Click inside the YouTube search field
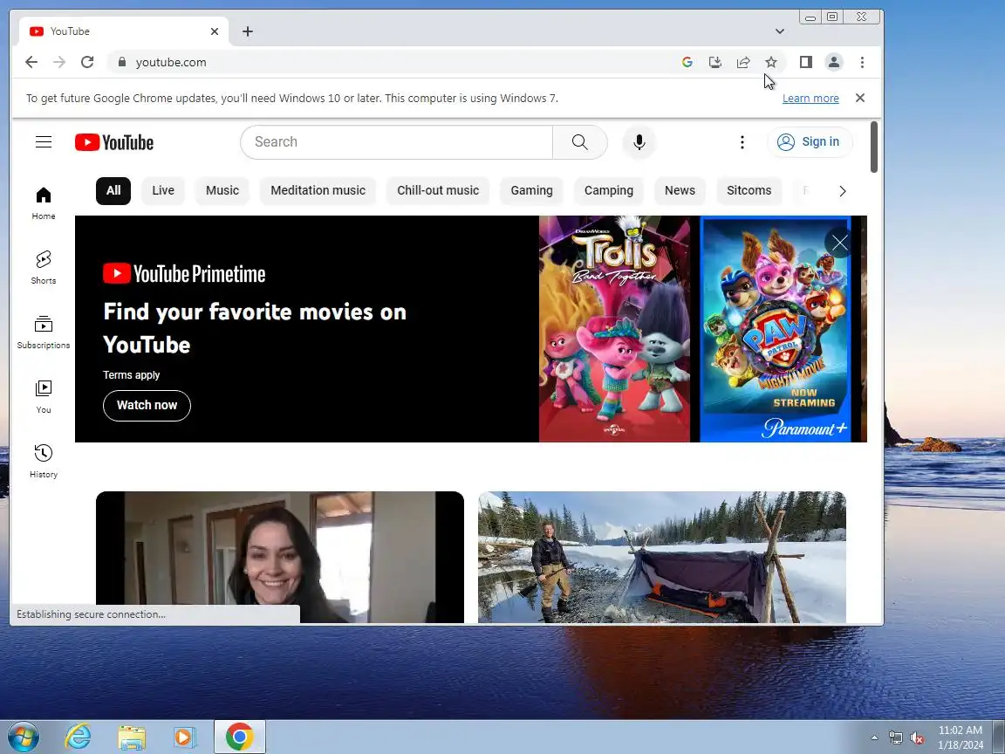 pyautogui.click(x=396, y=141)
